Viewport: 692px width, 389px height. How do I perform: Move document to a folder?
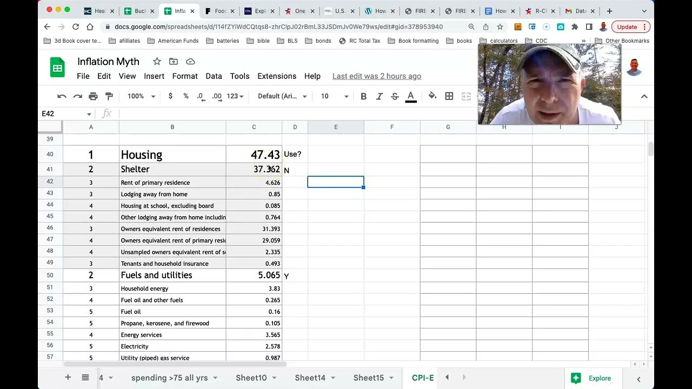(x=174, y=62)
